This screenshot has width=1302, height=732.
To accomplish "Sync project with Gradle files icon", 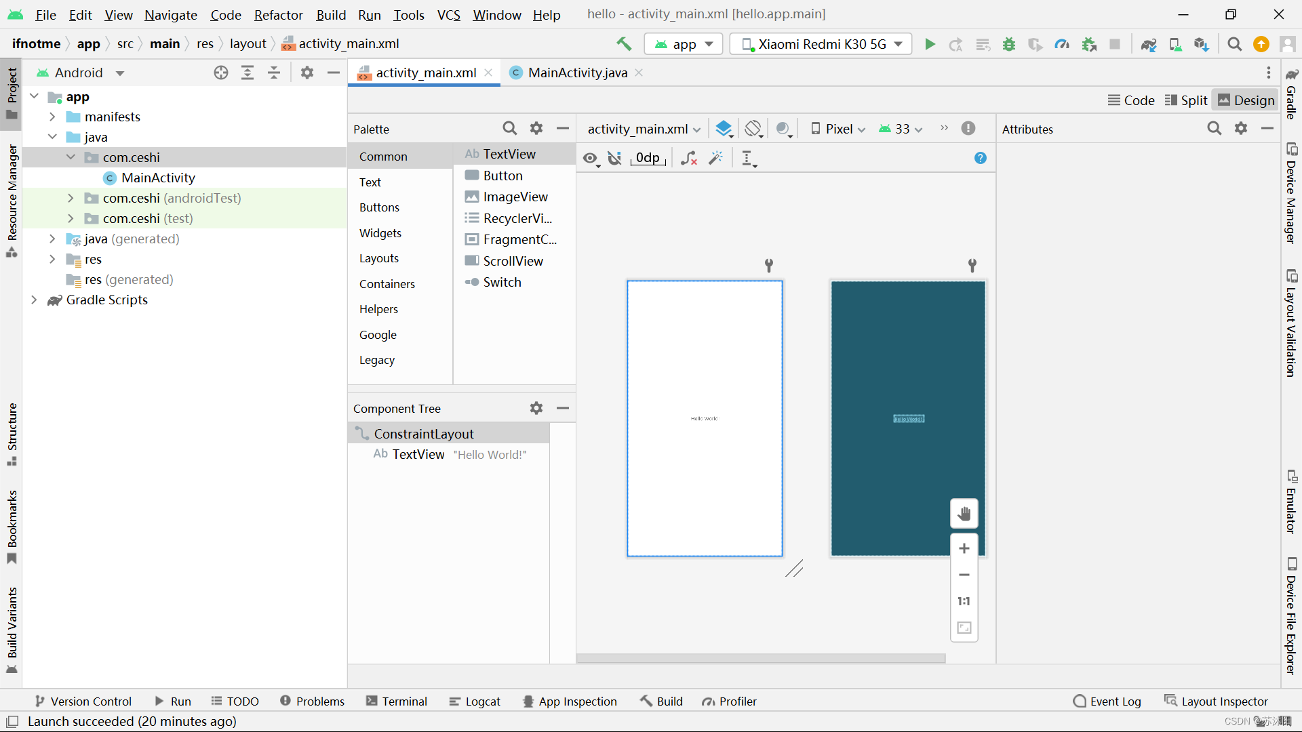I will pyautogui.click(x=1148, y=44).
